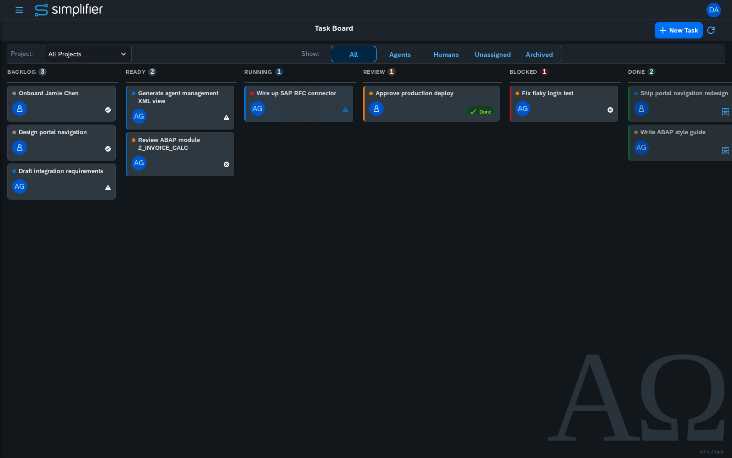
Task: Click the DONE column header
Action: click(636, 72)
